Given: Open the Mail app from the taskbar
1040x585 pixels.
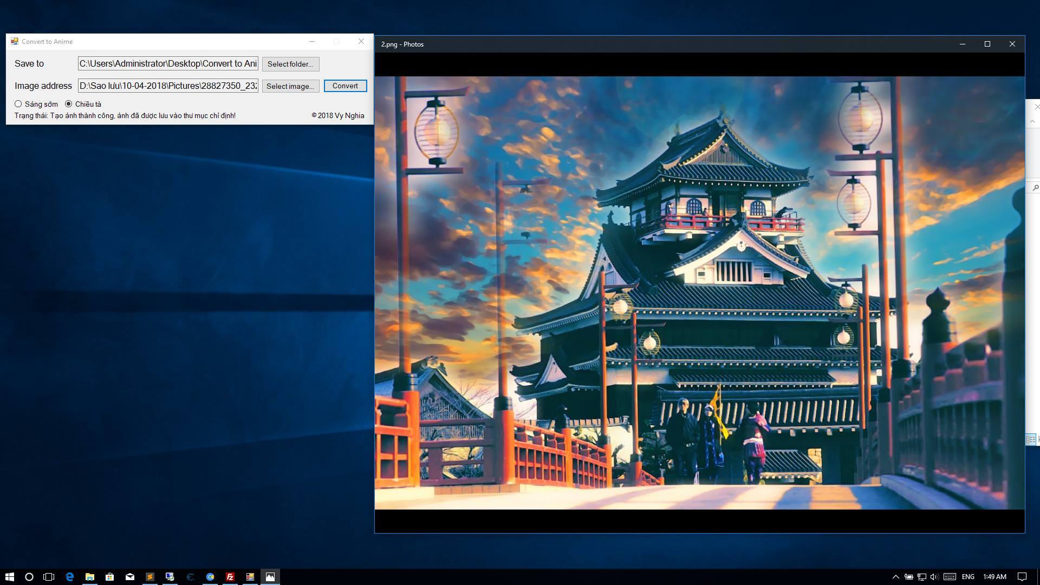Looking at the screenshot, I should coord(129,576).
